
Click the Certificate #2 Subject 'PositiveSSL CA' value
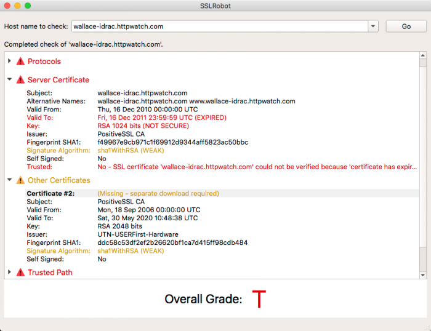tap(121, 202)
